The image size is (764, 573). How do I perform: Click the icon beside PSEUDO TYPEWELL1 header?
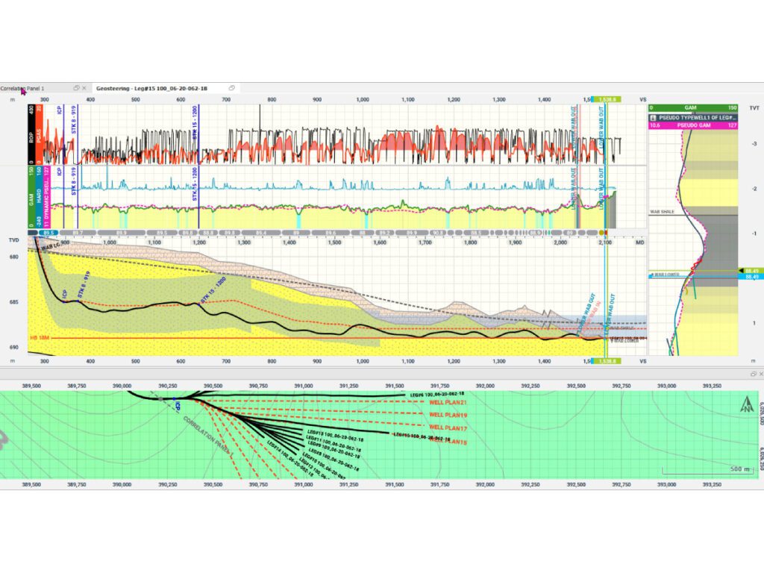tap(654, 118)
